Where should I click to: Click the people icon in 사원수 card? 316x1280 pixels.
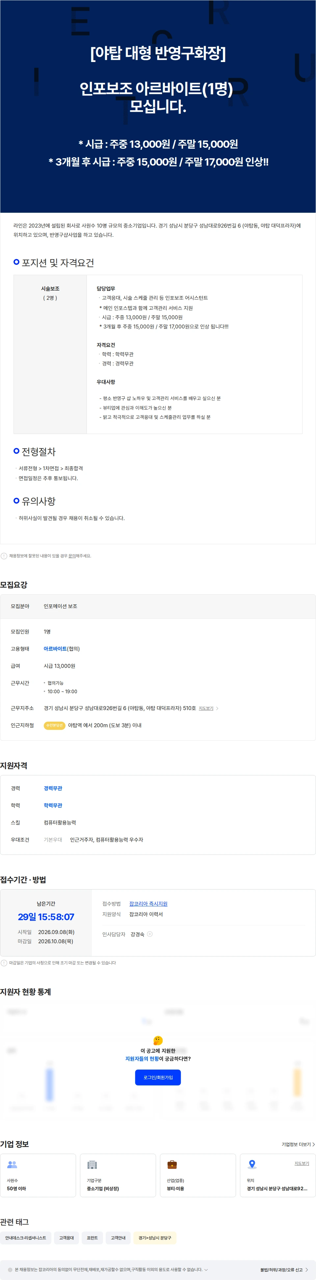point(12,1165)
